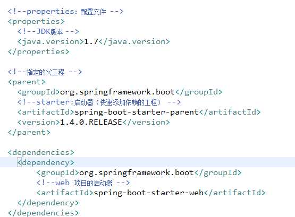Click the 指定的父工程 comment line
The width and height of the screenshot is (295, 217).
pyautogui.click(x=45, y=72)
